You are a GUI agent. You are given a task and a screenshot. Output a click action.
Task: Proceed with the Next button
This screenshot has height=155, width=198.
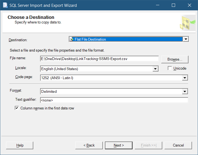click(119, 145)
